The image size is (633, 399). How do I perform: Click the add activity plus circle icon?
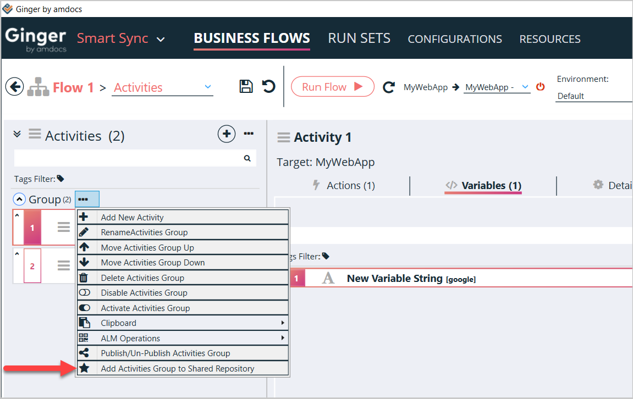[x=227, y=134]
